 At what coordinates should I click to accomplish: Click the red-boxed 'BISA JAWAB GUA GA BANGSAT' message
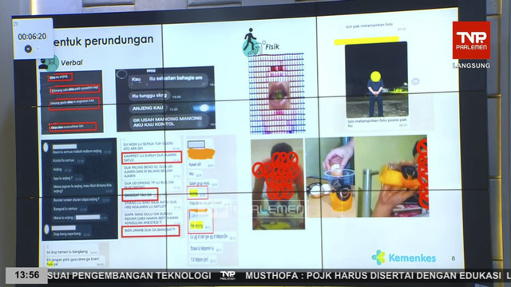click(151, 230)
